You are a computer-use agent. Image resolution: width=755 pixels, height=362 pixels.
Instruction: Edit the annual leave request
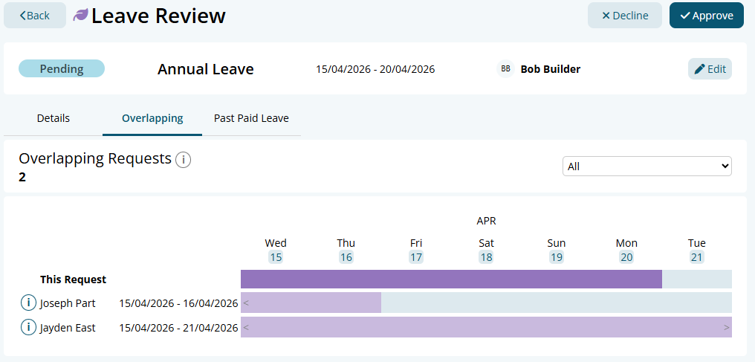point(710,69)
